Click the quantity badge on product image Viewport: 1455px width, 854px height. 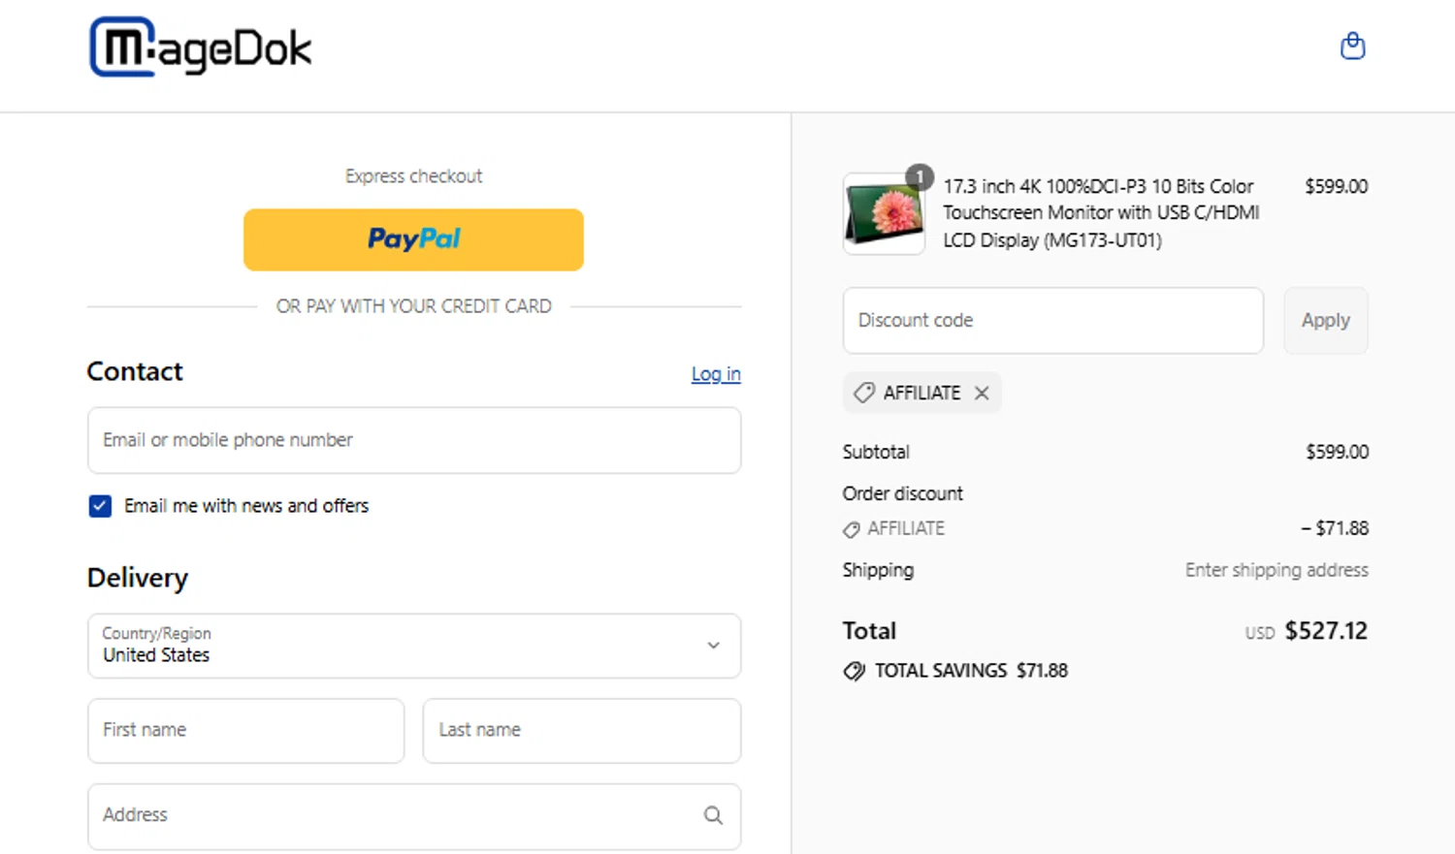920,176
